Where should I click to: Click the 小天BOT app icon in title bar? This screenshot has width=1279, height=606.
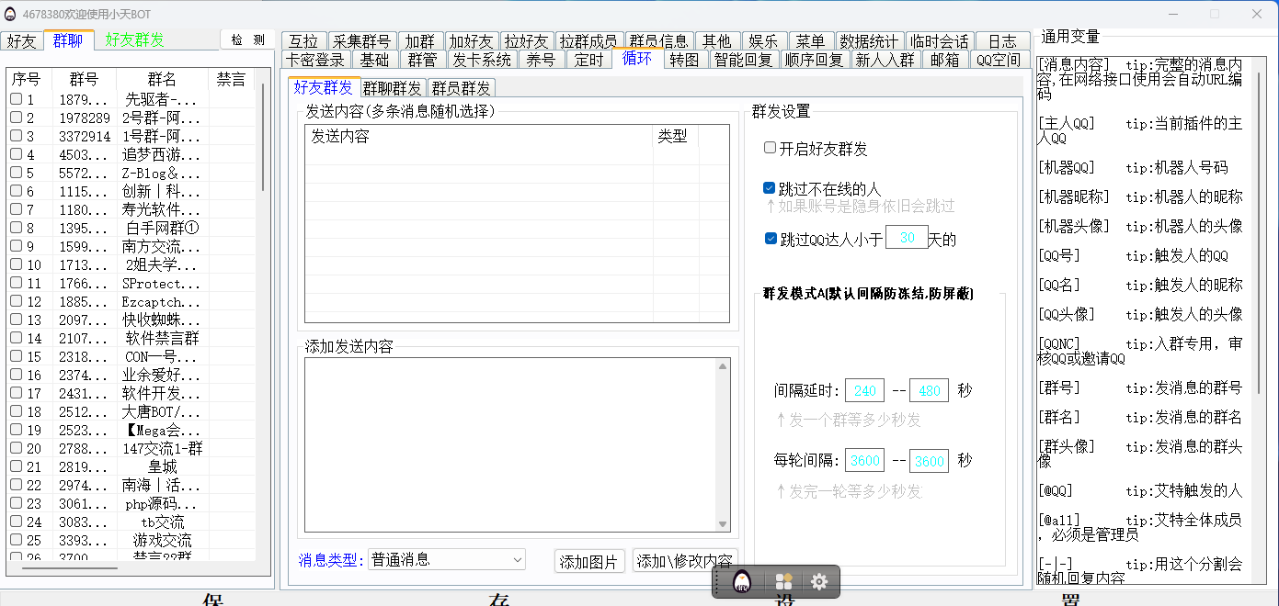9,14
